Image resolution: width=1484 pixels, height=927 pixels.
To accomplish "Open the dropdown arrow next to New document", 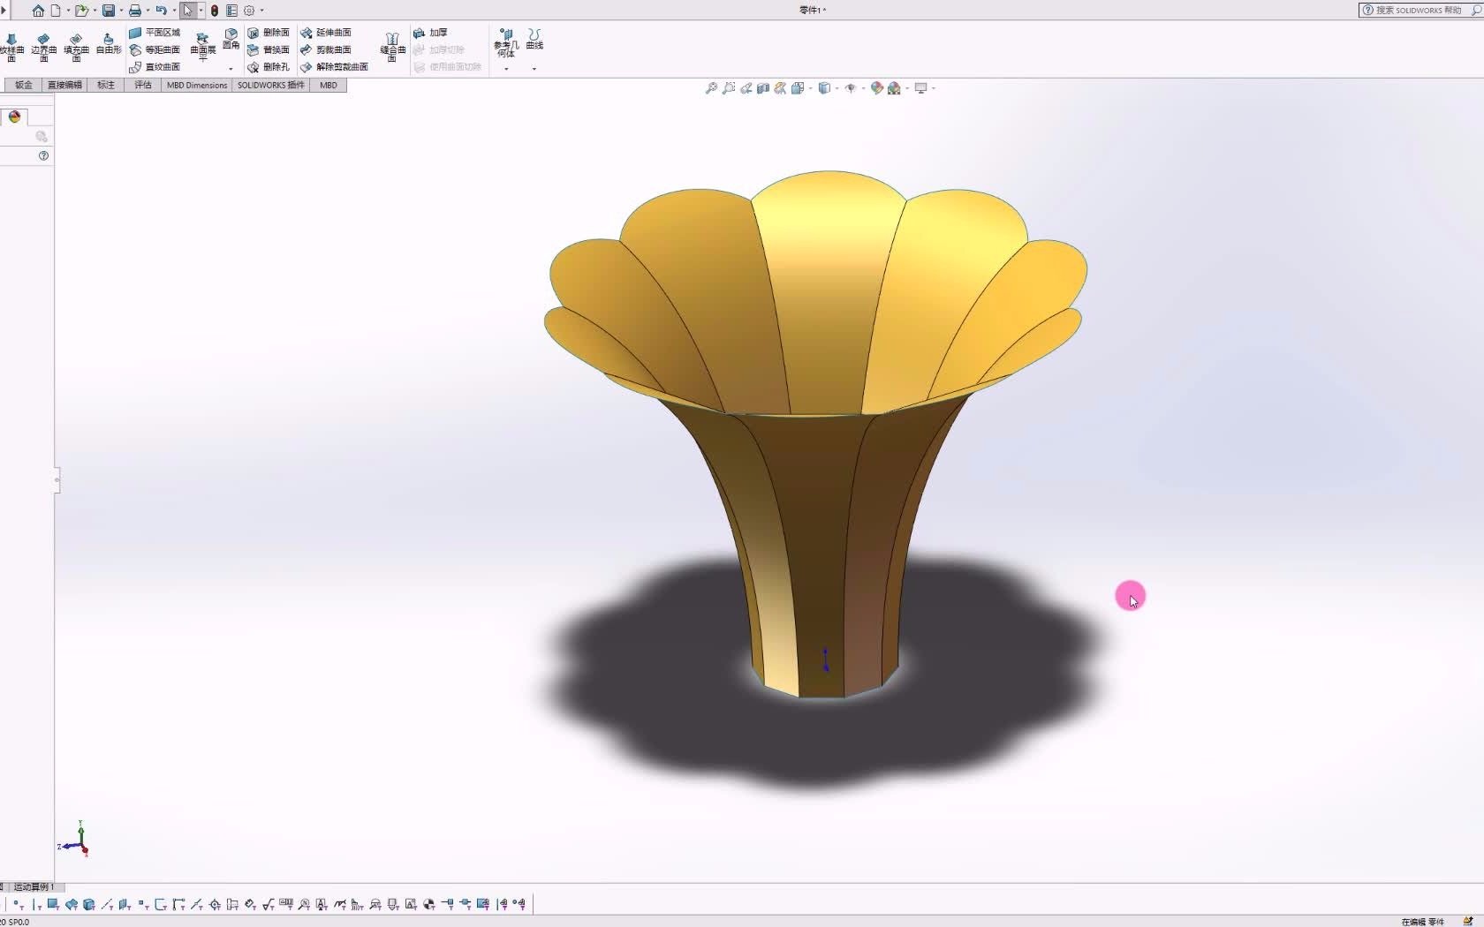I will click(67, 11).
